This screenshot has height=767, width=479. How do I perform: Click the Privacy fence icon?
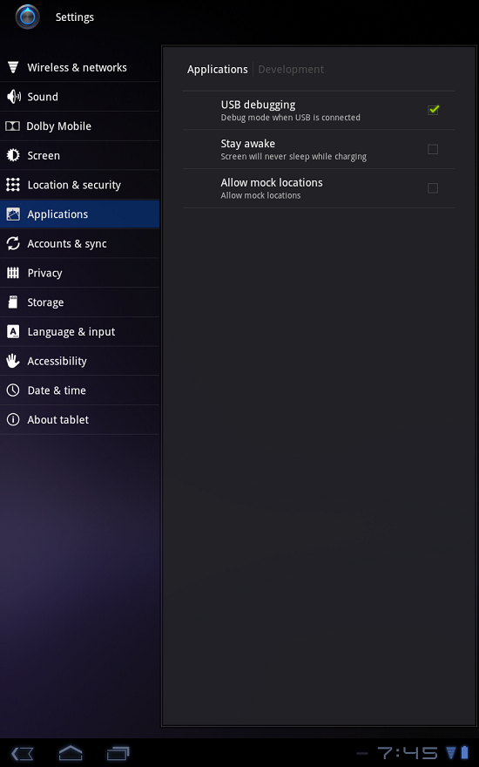click(x=13, y=273)
